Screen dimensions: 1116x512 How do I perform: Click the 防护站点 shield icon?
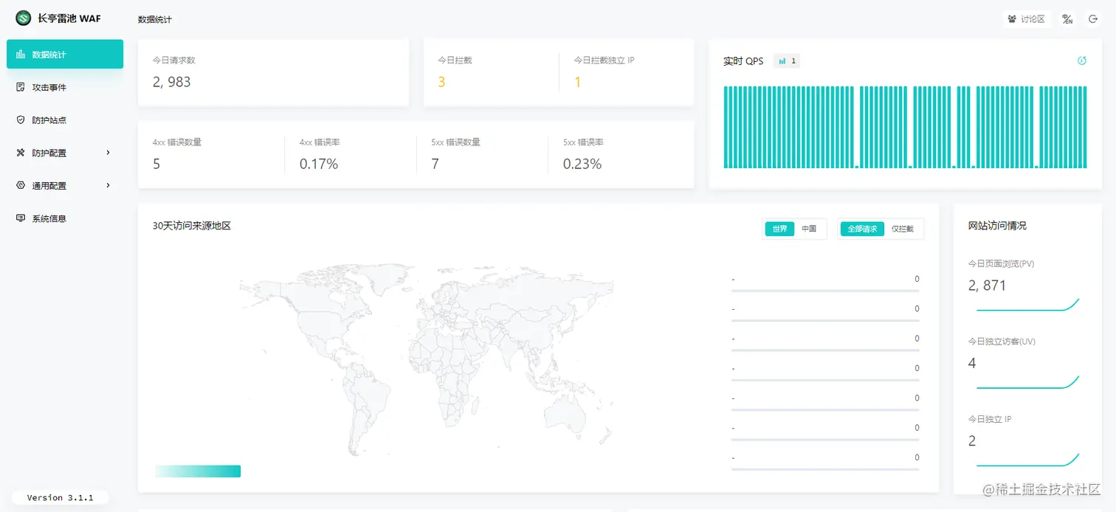point(21,120)
